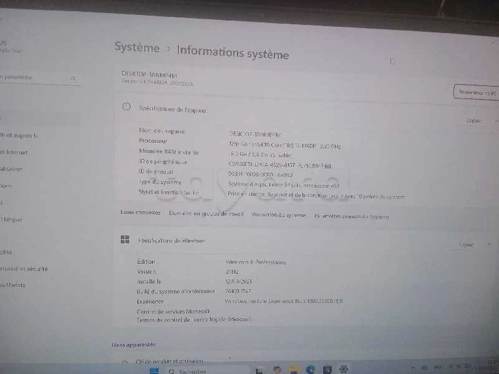Click the Liens apparentés heading
This screenshot has width=499, height=374.
coord(134,345)
